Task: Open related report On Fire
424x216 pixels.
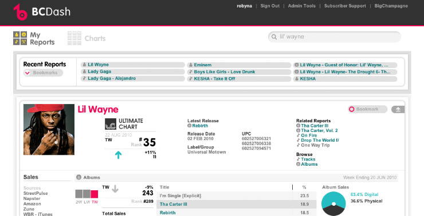Action: (309, 135)
